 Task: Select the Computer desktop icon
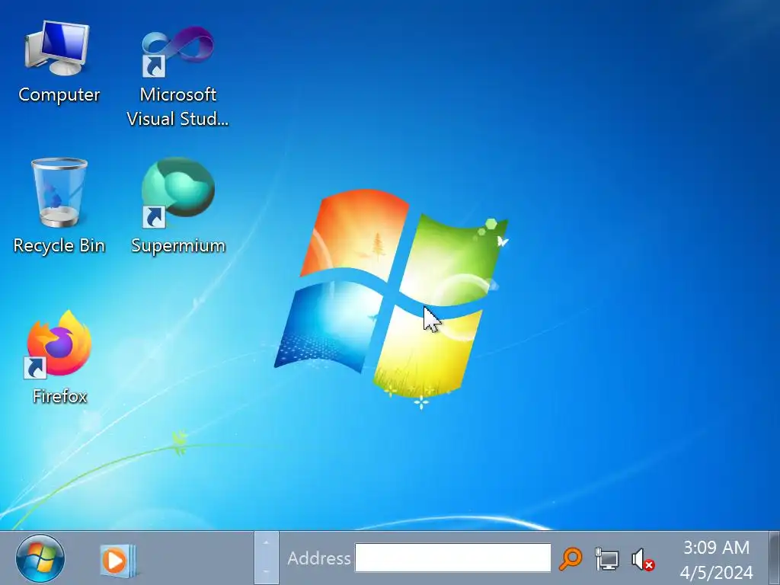click(58, 62)
